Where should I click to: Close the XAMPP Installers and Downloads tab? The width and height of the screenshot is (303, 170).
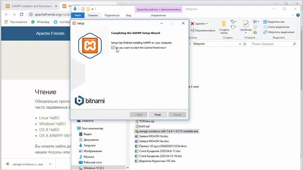[56, 6]
